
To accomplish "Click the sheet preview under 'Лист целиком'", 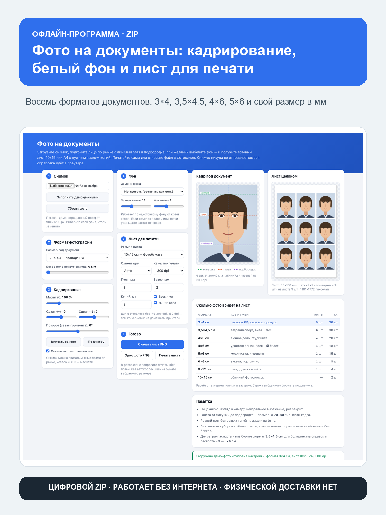I will coord(306,231).
